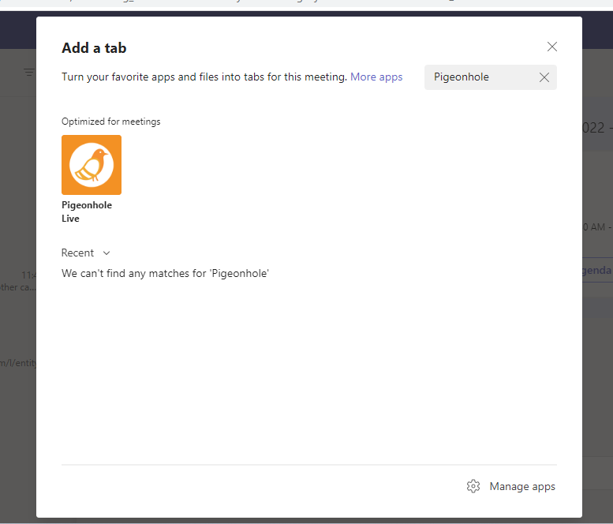The height and width of the screenshot is (524, 613).
Task: Click the Optimized for meetings heading
Action: 110,122
